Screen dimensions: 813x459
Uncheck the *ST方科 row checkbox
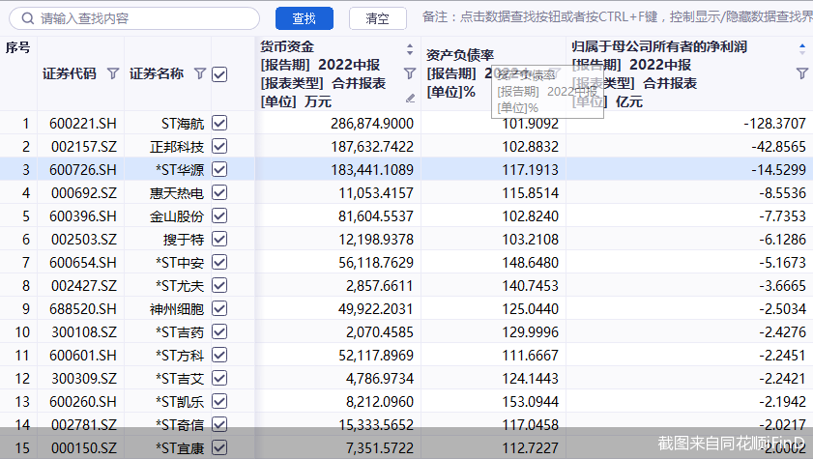(x=219, y=355)
